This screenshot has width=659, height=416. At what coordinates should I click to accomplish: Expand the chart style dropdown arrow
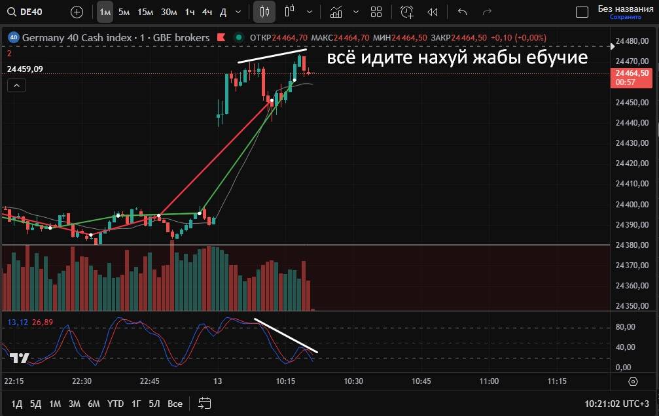click(x=308, y=12)
